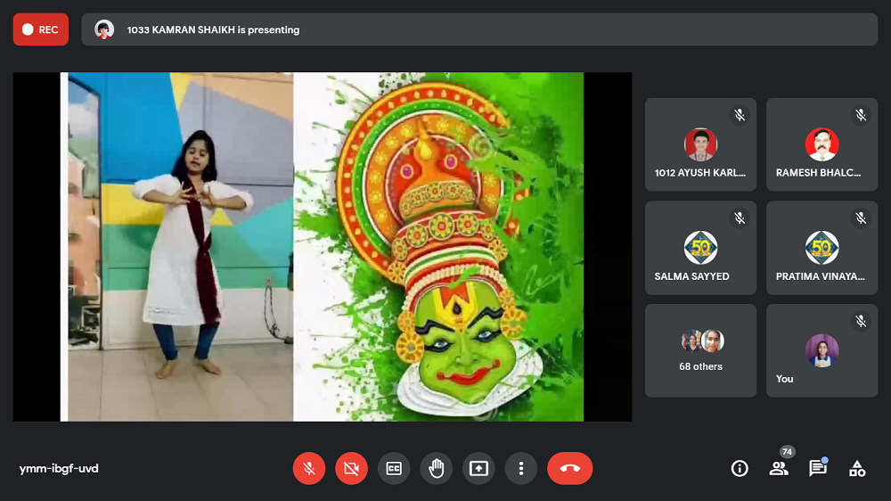
Task: Open the meeting details info icon
Action: pyautogui.click(x=740, y=468)
